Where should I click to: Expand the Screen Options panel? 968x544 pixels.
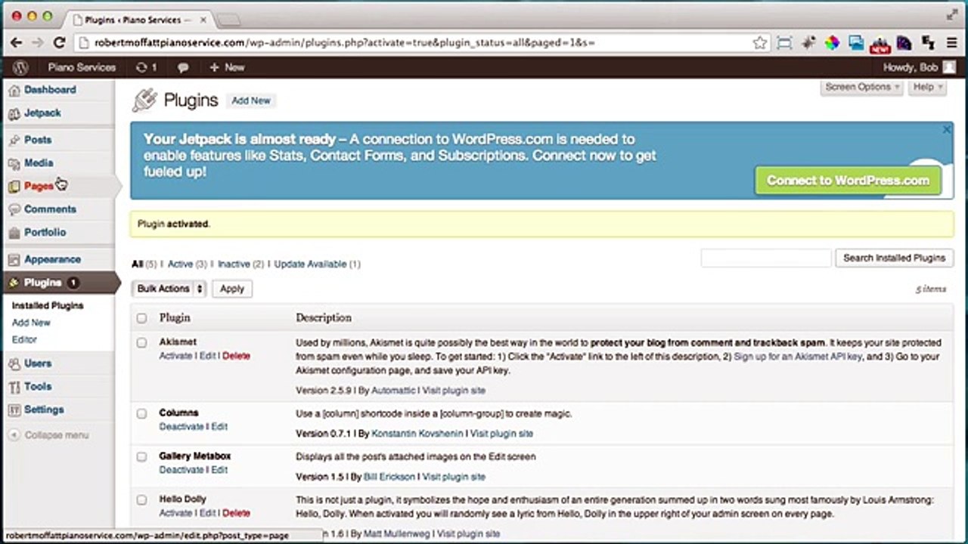[x=862, y=87]
